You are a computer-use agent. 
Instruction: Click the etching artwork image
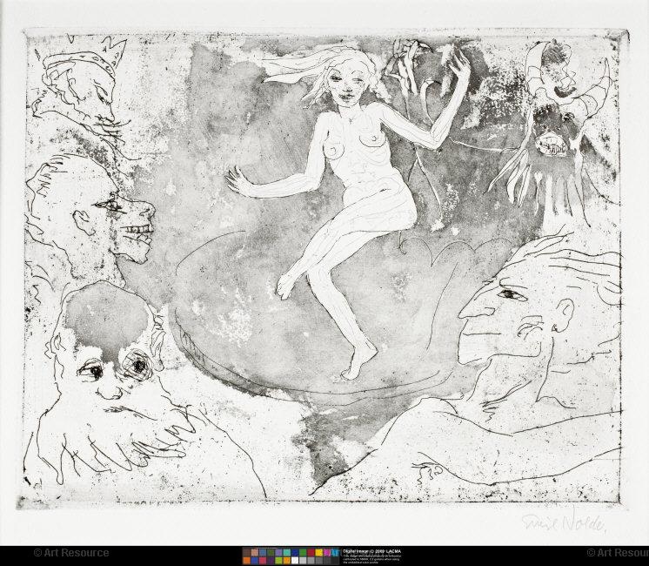click(x=324, y=268)
